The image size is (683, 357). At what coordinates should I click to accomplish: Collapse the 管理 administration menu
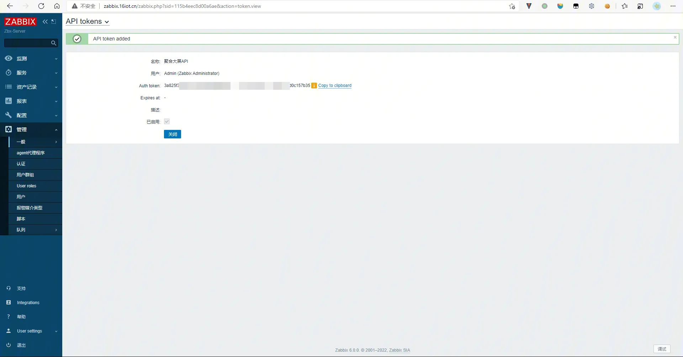click(31, 130)
